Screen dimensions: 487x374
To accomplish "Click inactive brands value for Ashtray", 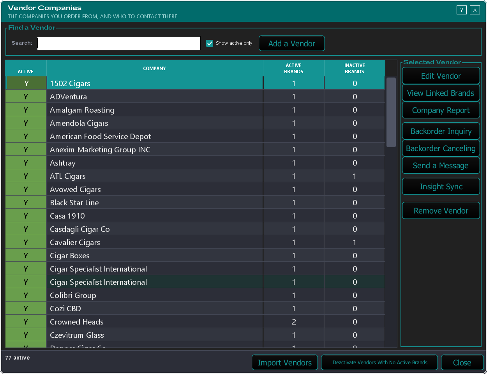I will pyautogui.click(x=355, y=163).
